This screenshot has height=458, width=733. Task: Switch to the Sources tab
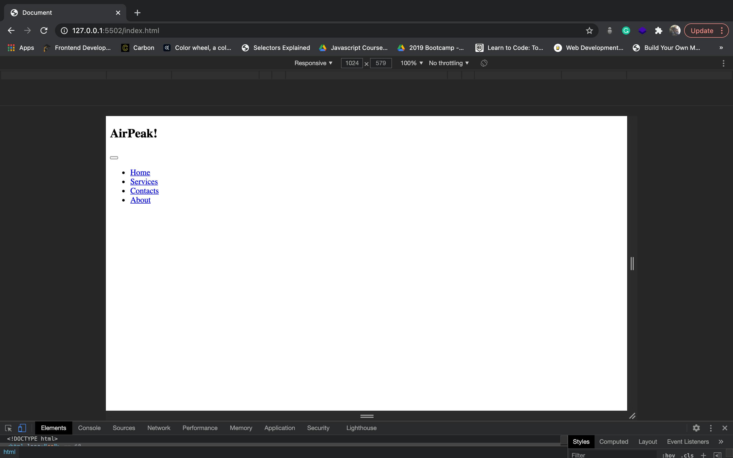(x=124, y=428)
